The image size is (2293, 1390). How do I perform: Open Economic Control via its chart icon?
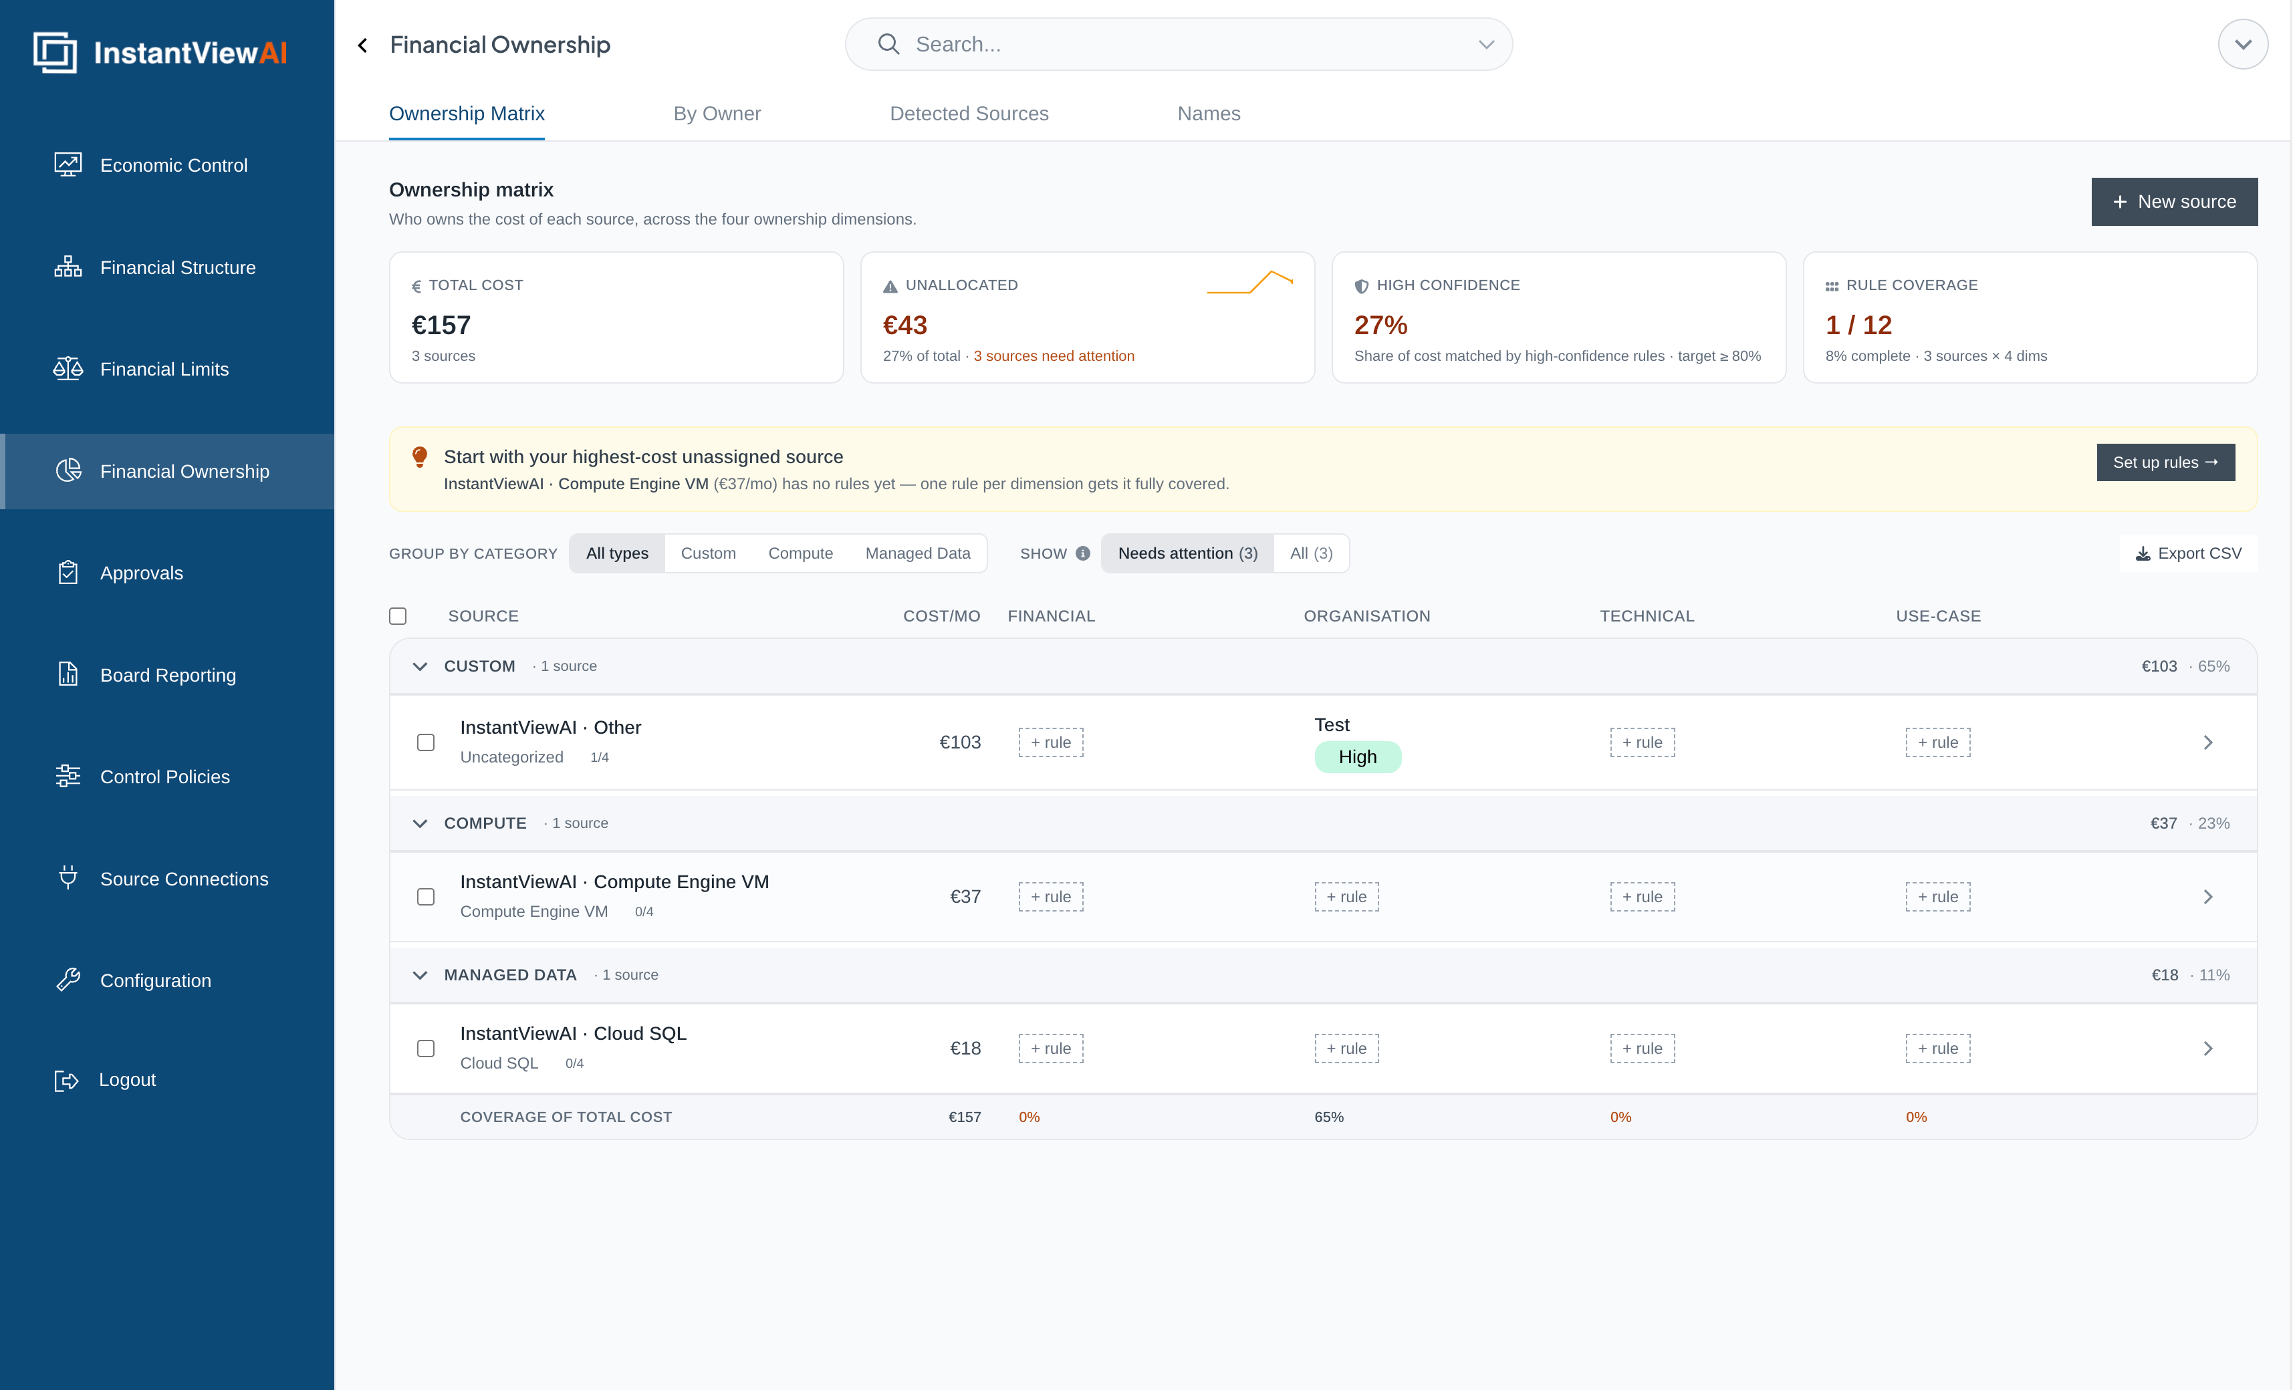(x=68, y=164)
